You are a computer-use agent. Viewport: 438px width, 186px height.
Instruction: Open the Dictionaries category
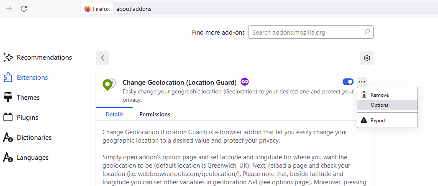coord(34,138)
